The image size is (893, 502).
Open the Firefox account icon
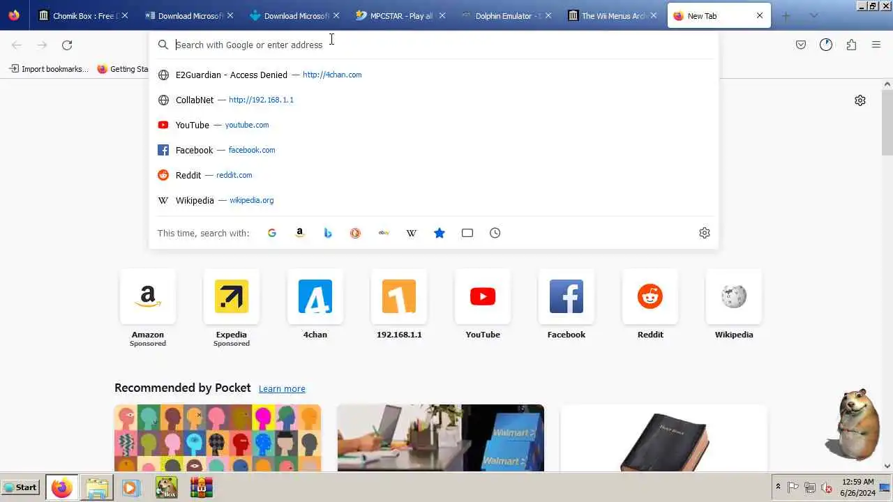[x=826, y=45]
